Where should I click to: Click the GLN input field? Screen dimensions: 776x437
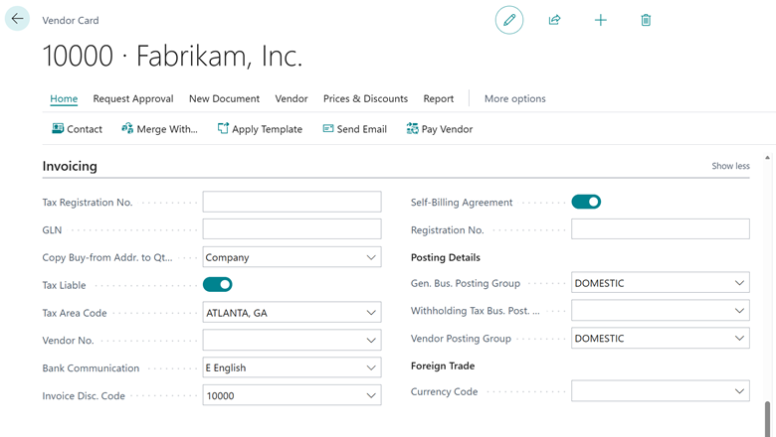(x=291, y=229)
